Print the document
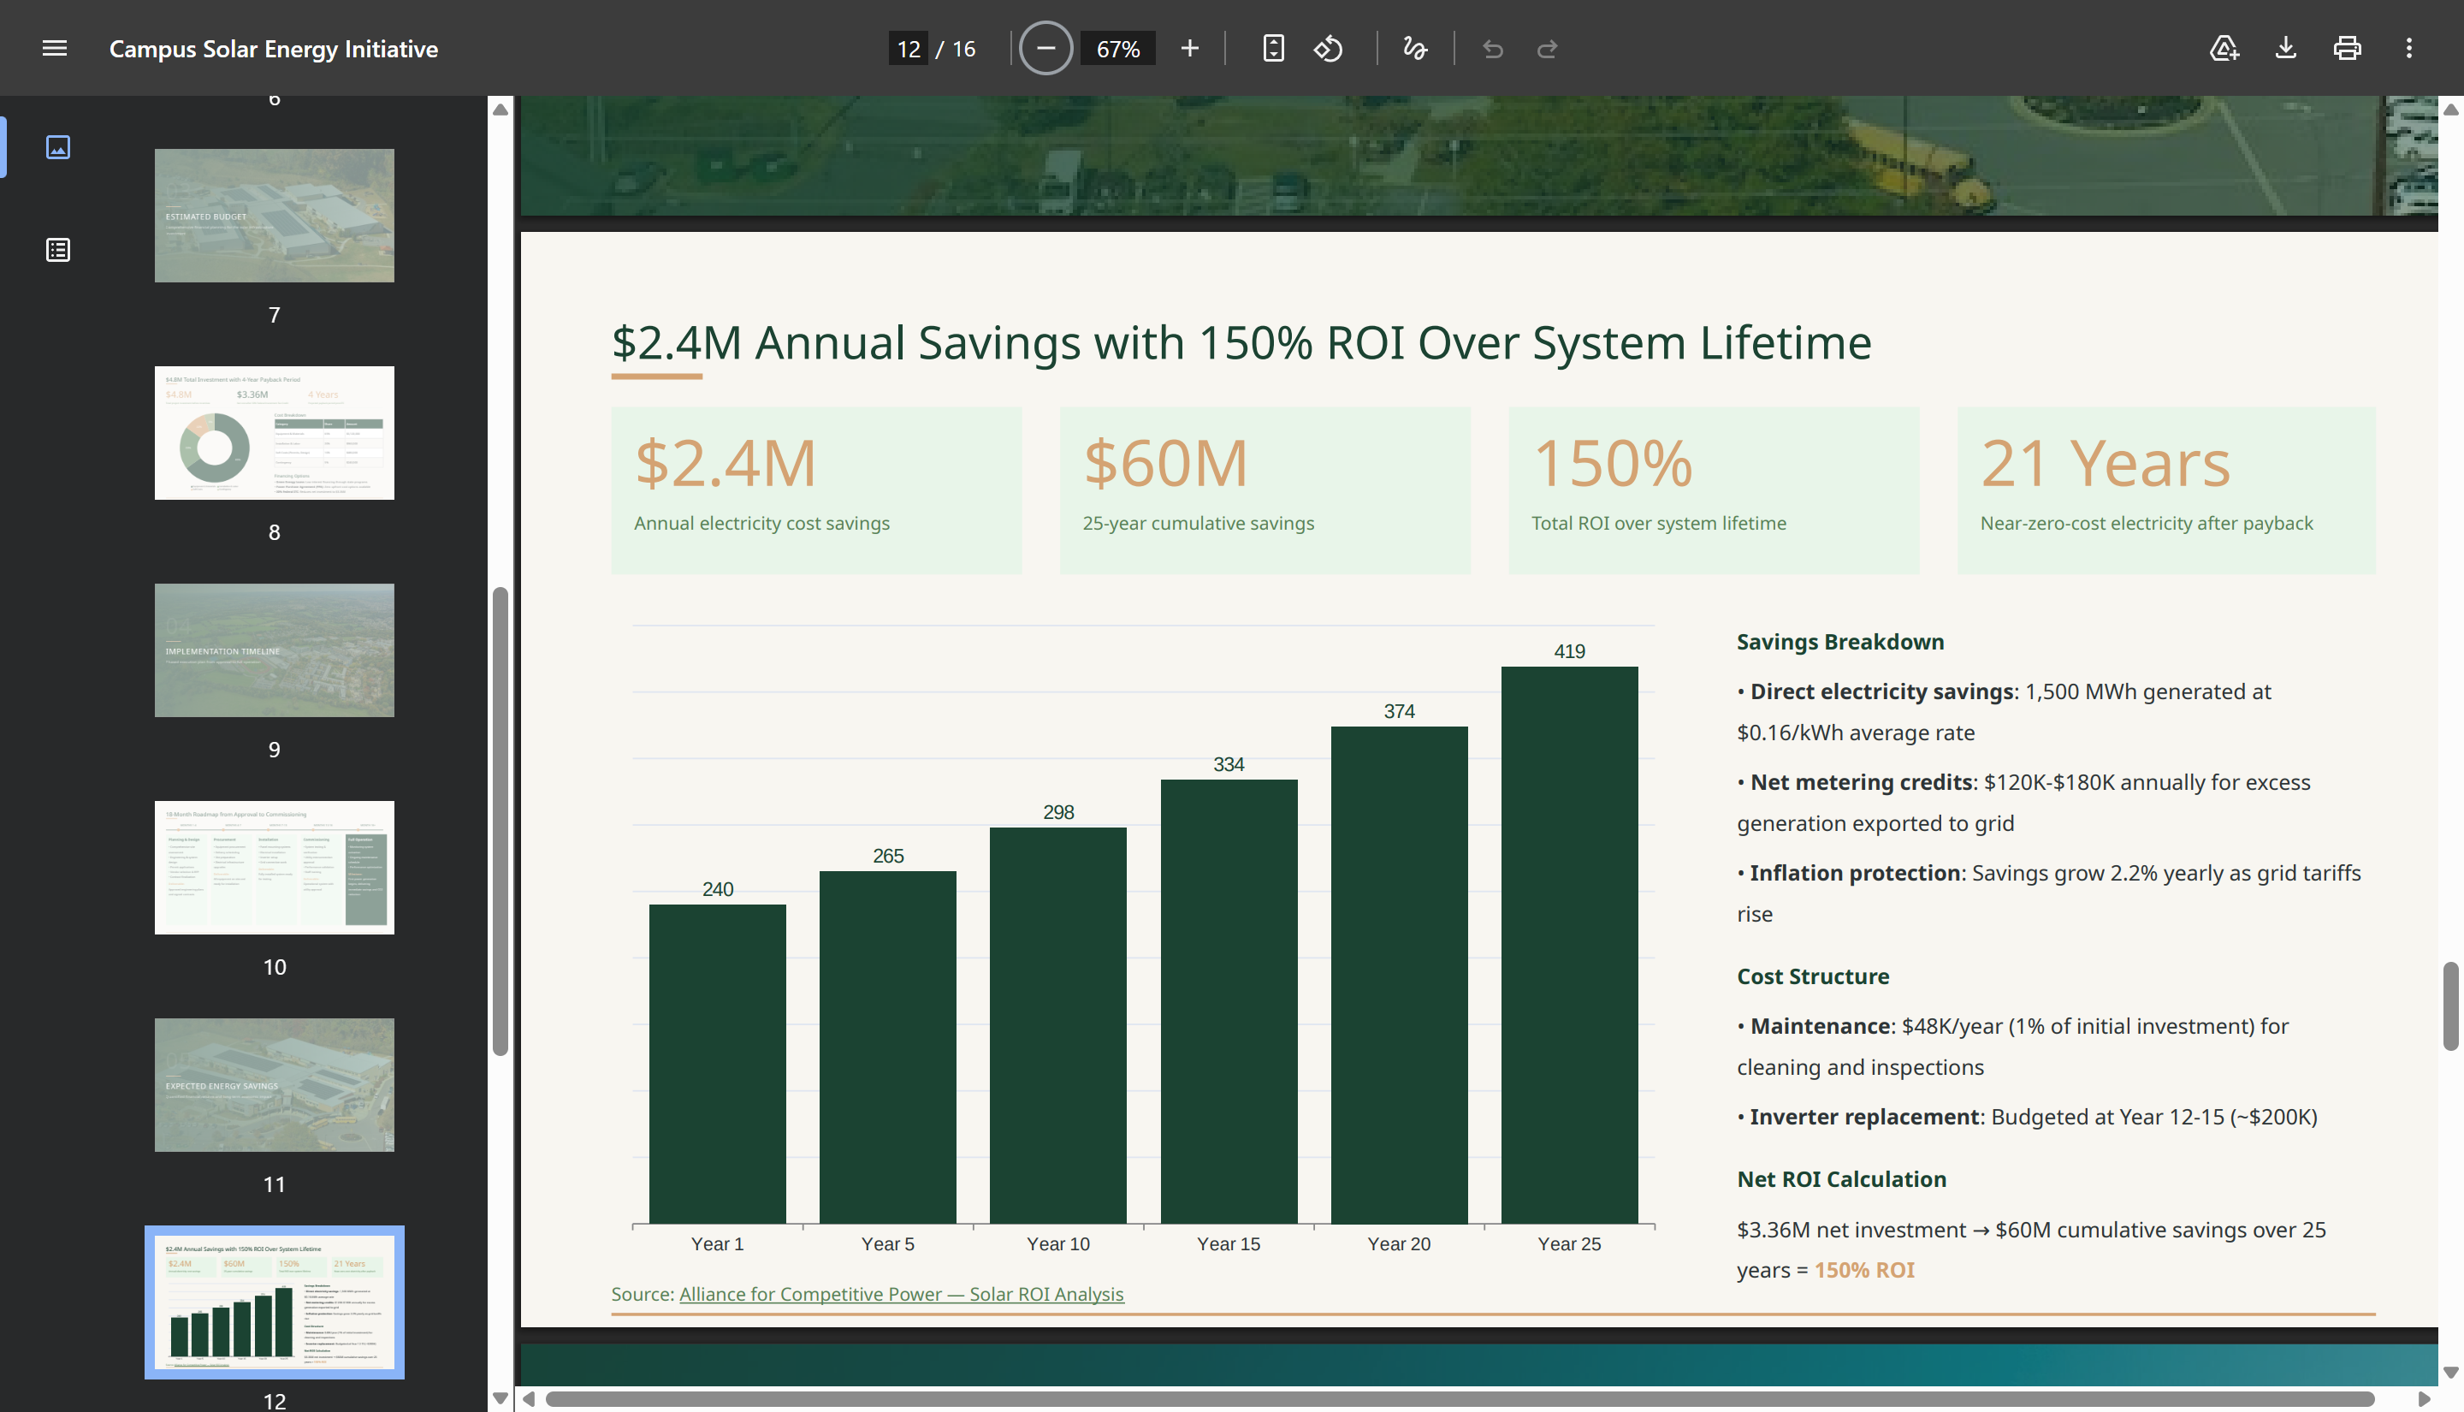Viewport: 2464px width, 1412px height. point(2347,49)
